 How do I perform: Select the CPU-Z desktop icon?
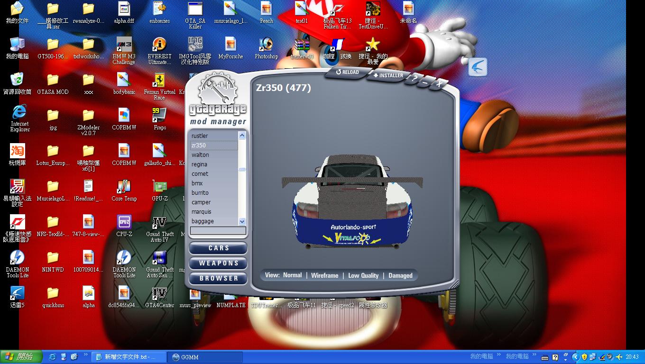click(x=124, y=225)
